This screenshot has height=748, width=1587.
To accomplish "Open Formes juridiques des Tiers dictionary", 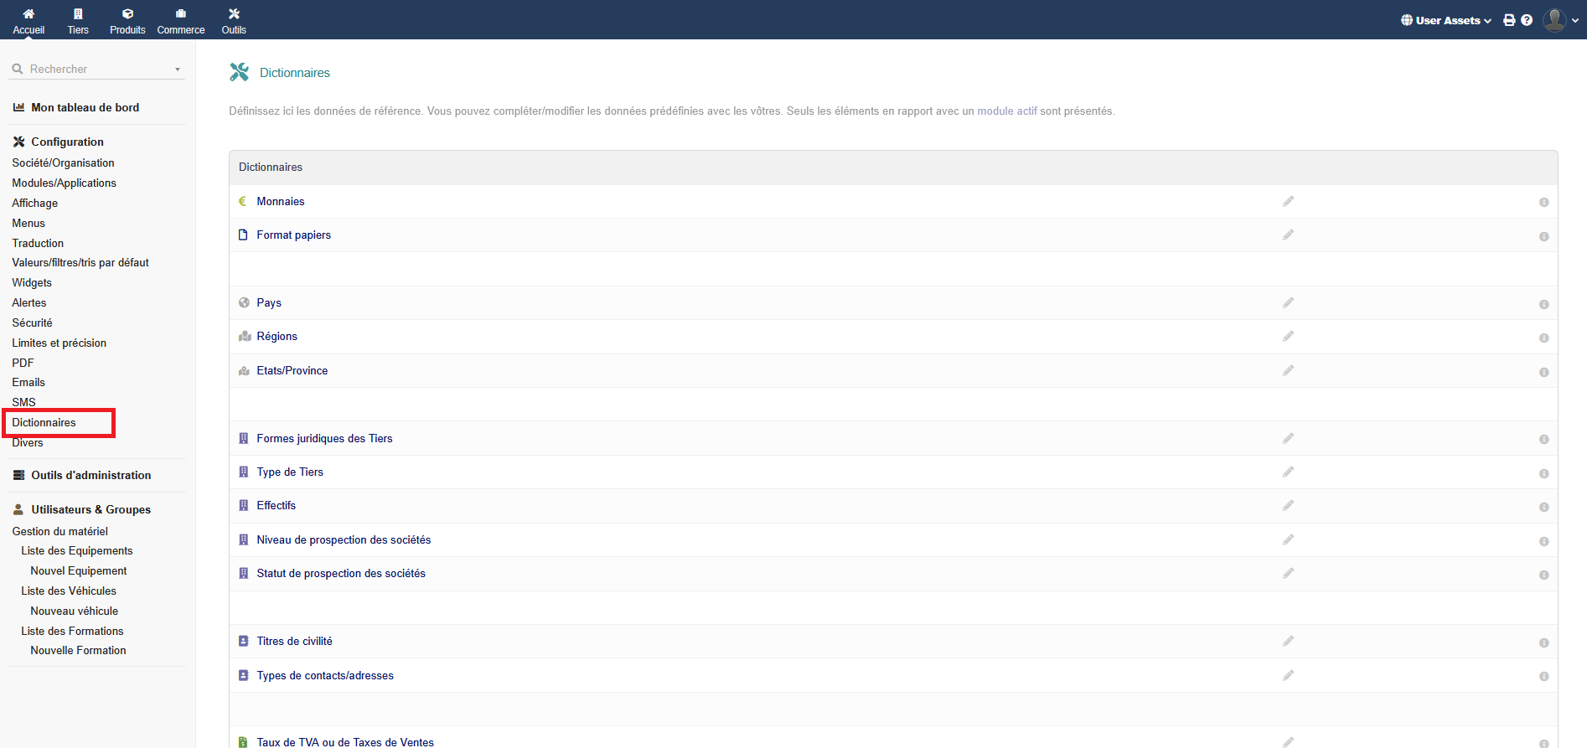I will [x=324, y=438].
